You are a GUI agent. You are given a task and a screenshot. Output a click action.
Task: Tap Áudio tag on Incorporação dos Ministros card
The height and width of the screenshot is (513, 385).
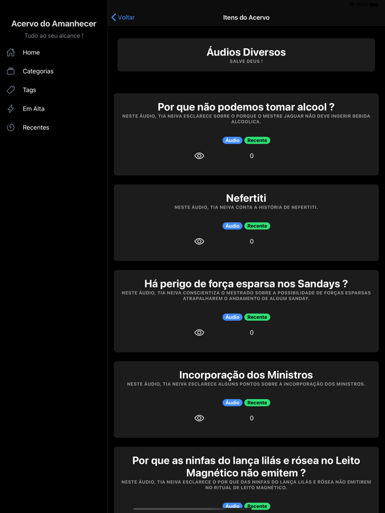coord(232,403)
